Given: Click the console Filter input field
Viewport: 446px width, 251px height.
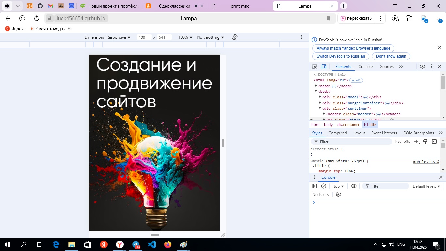Looking at the screenshot, I should (x=386, y=186).
